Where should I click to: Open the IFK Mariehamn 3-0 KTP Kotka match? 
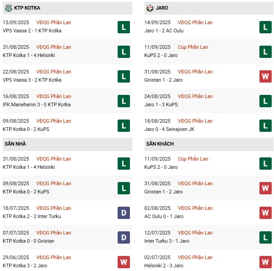coord(36,104)
